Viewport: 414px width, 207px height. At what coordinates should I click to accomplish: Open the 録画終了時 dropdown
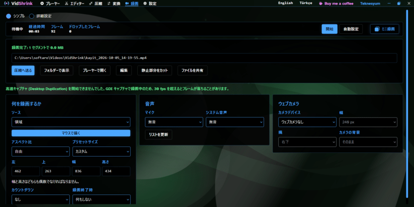pos(101,199)
